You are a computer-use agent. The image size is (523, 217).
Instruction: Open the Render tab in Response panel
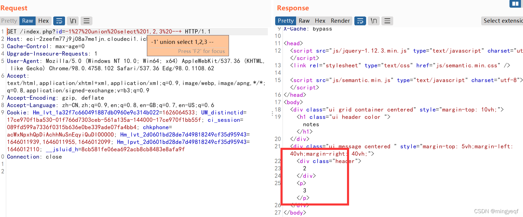340,21
